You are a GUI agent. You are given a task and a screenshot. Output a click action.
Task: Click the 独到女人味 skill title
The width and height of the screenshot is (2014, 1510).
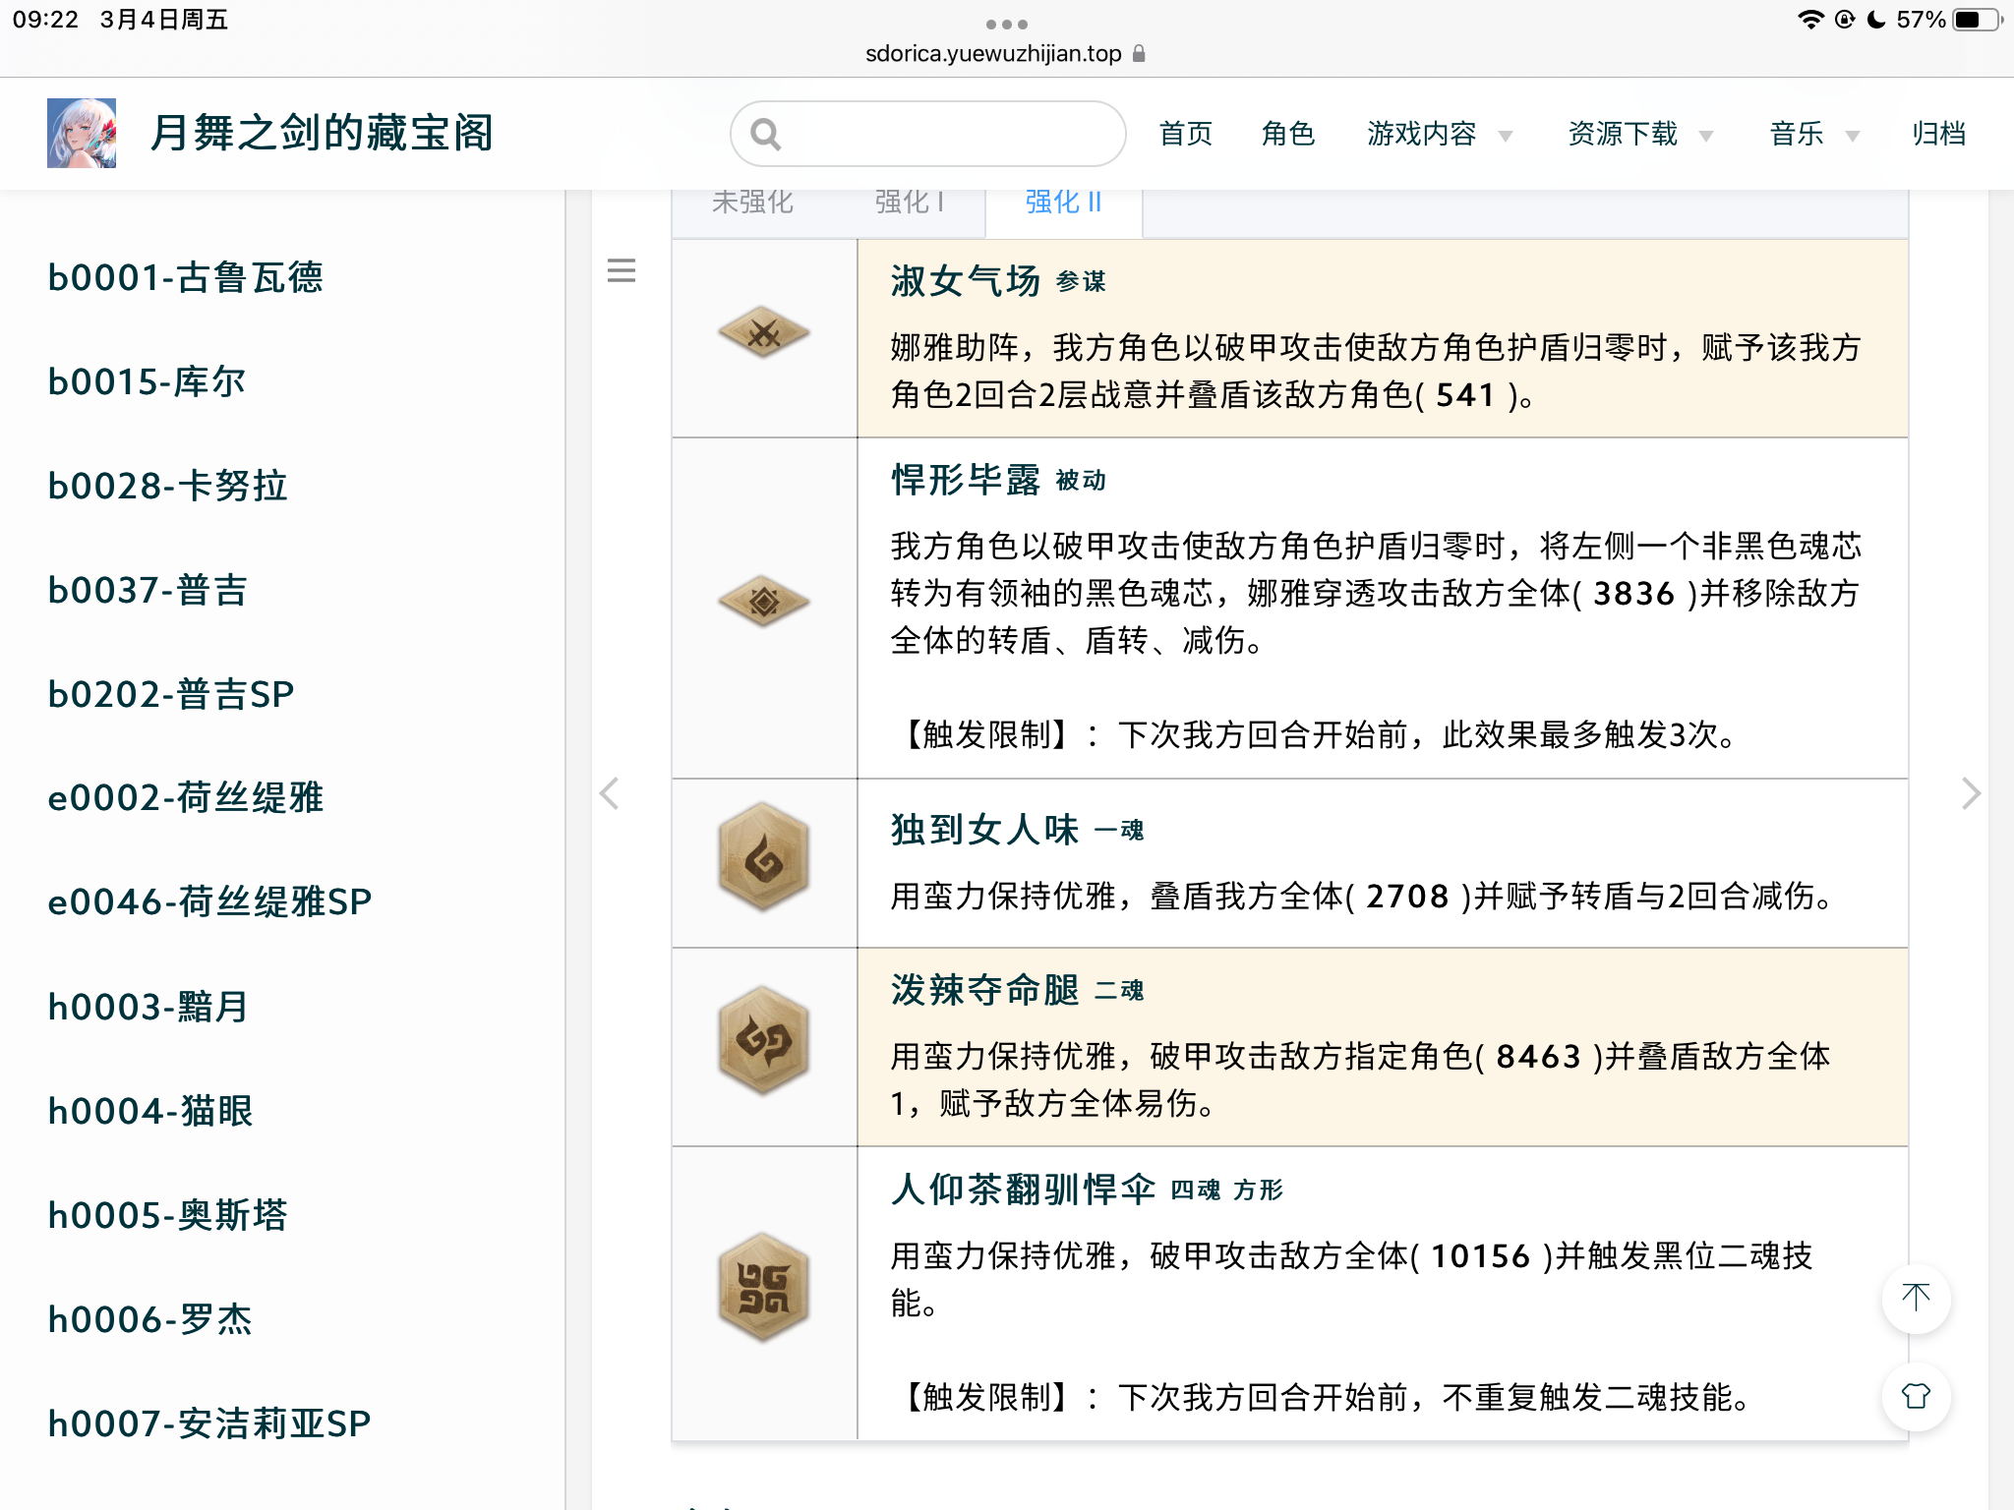tap(985, 830)
